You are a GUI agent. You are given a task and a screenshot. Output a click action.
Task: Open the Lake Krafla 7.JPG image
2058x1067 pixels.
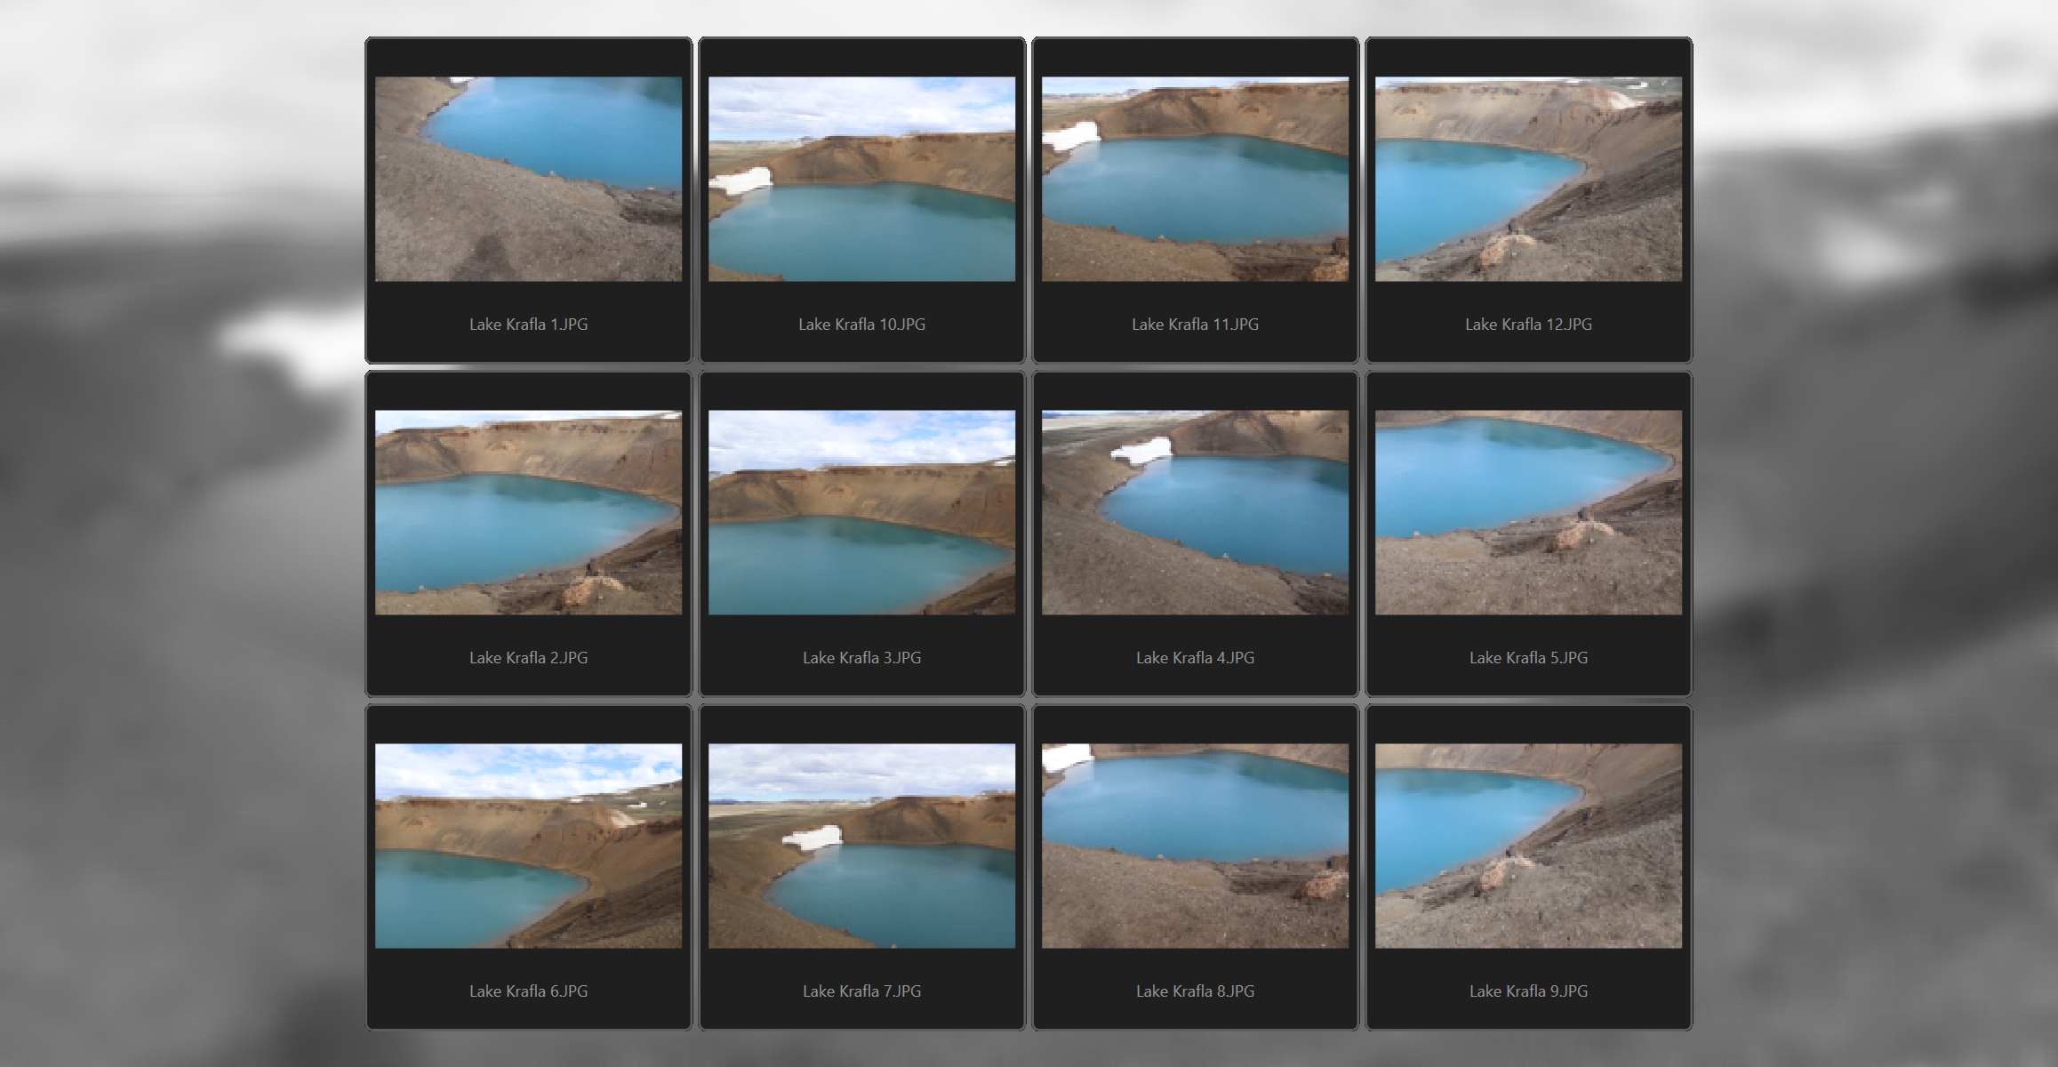point(861,846)
